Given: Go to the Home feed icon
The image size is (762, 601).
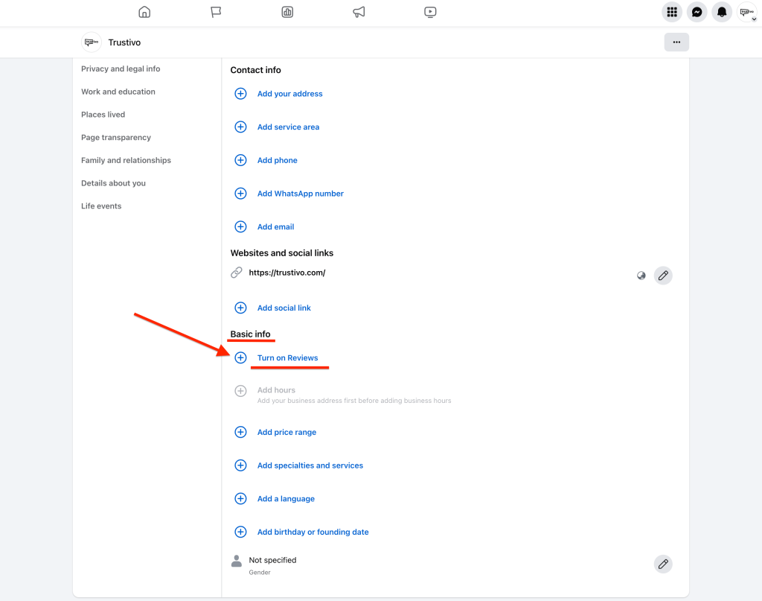Looking at the screenshot, I should coord(144,12).
